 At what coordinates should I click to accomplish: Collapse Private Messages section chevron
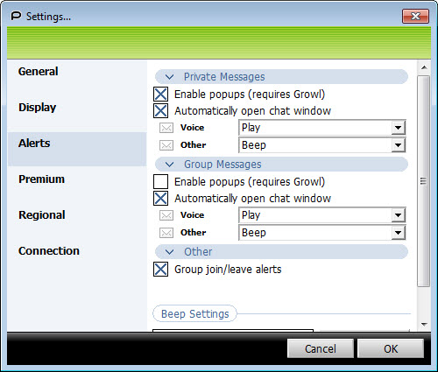coord(169,77)
